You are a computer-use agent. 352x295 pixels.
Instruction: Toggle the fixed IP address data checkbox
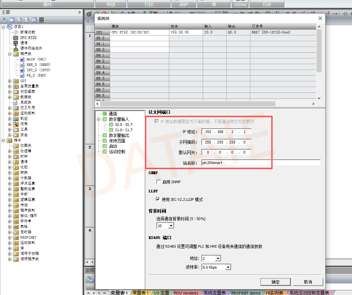tap(157, 122)
